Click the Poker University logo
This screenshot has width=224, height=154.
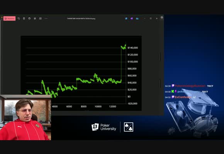(104, 127)
